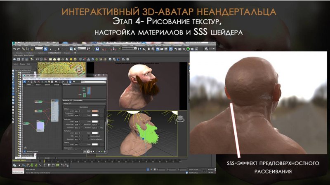Select the Link tool chain icon

click(x=23, y=49)
